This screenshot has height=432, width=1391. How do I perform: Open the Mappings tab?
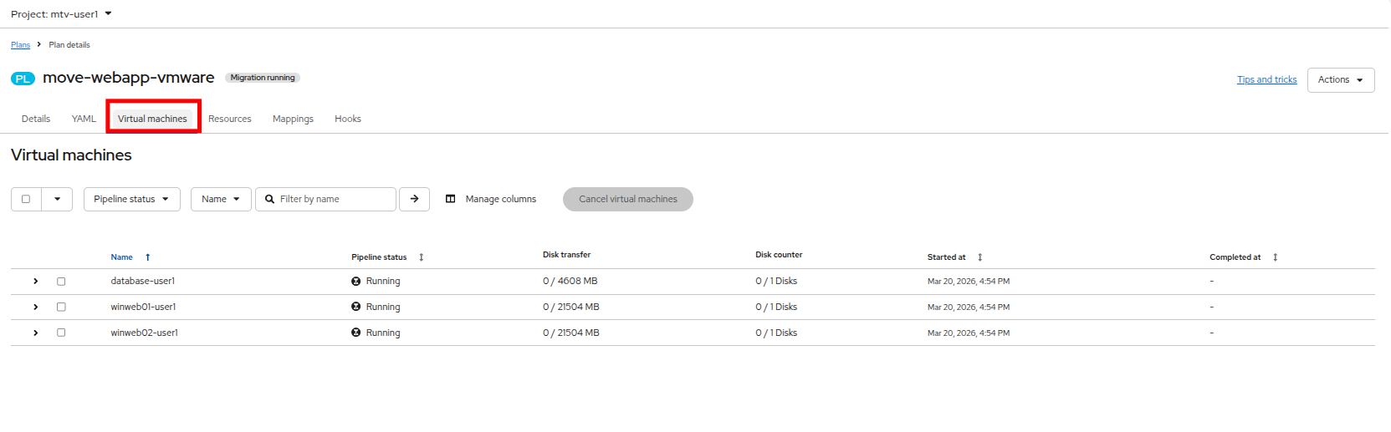pyautogui.click(x=293, y=119)
